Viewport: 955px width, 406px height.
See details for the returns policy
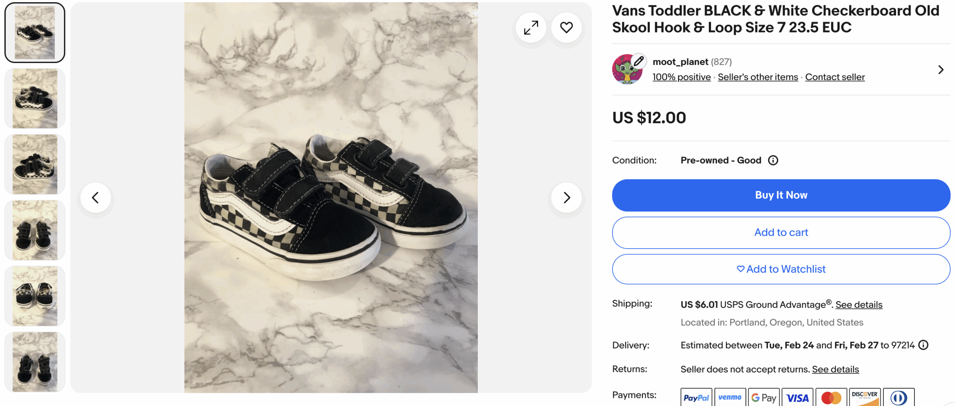(x=835, y=369)
